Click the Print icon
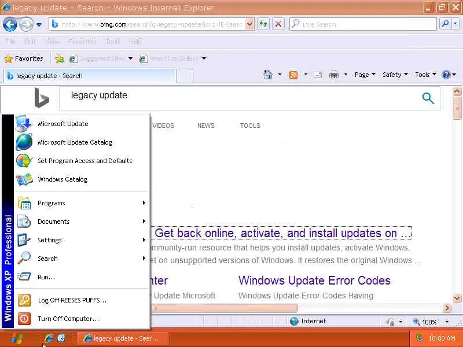 tap(334, 75)
